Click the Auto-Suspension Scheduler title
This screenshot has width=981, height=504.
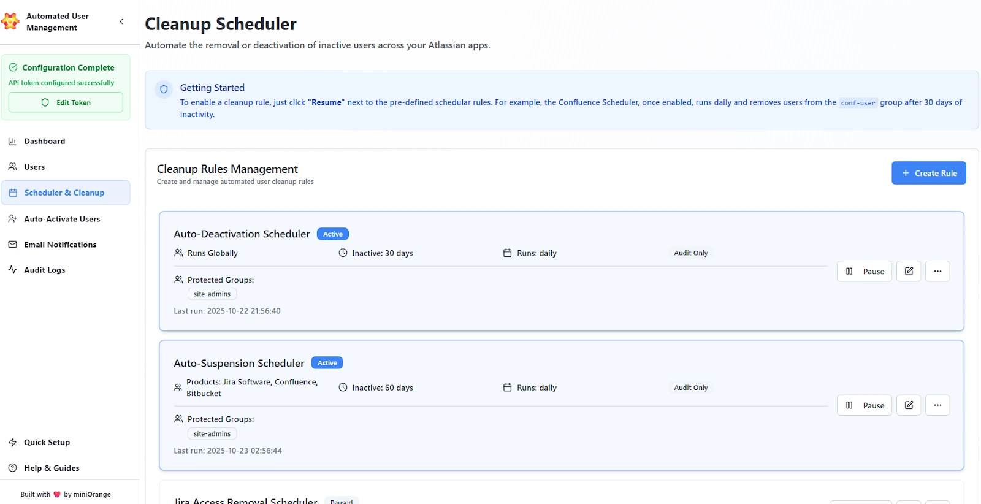[239, 363]
